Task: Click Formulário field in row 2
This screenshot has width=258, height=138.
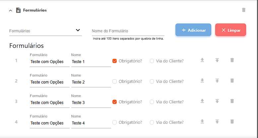Action: pos(49,82)
